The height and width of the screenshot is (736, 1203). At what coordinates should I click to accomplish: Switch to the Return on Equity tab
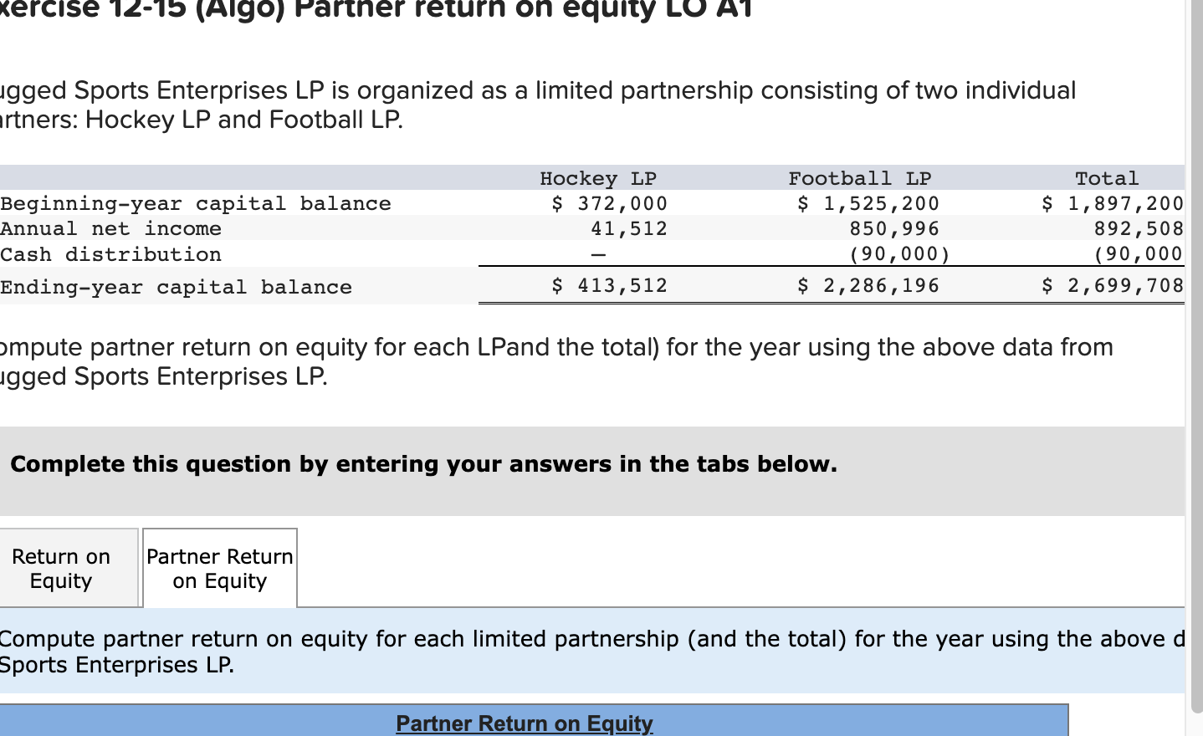coord(60,567)
